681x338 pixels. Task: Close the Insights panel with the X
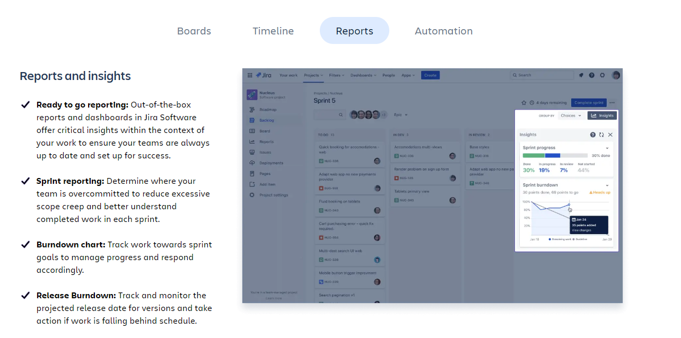pyautogui.click(x=610, y=135)
